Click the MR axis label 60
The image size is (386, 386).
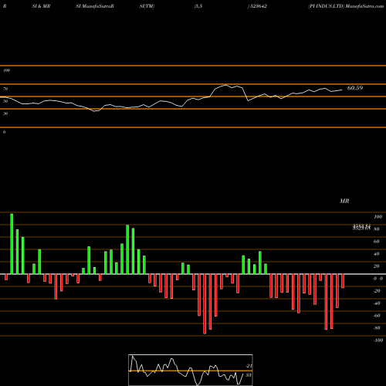coord(376,242)
